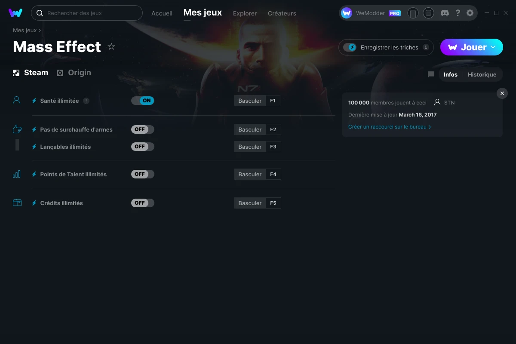Click Basculer for Points de Talent illimités
The height and width of the screenshot is (344, 516).
pyautogui.click(x=250, y=174)
